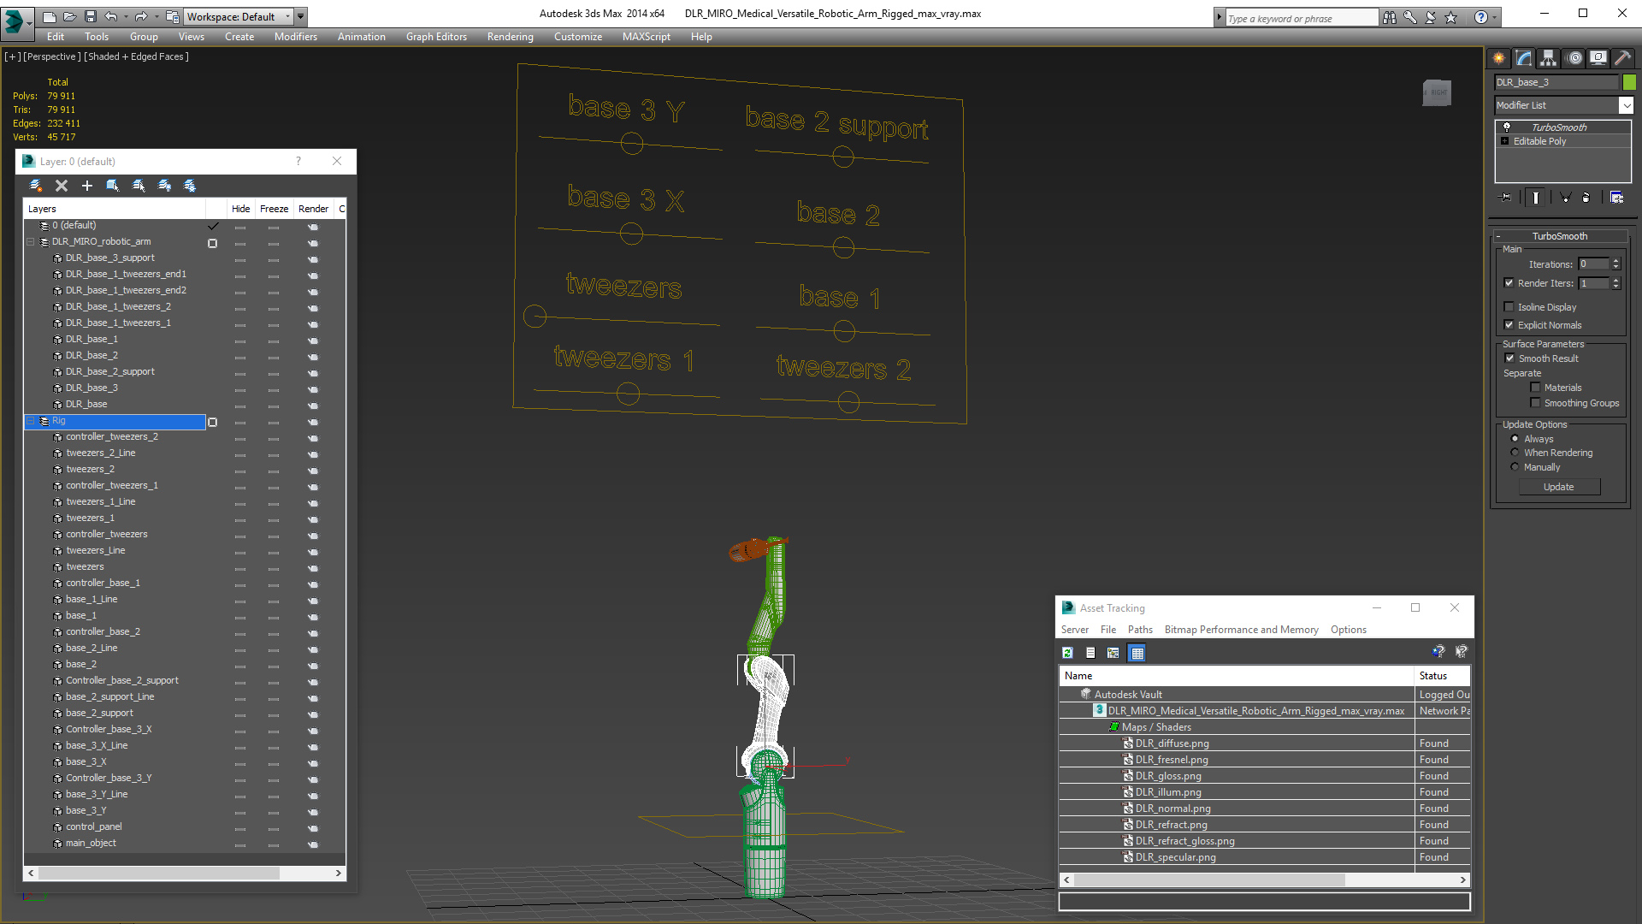The width and height of the screenshot is (1642, 924).
Task: Click Select Highlighted Objects and Layers icon
Action: coord(113,186)
